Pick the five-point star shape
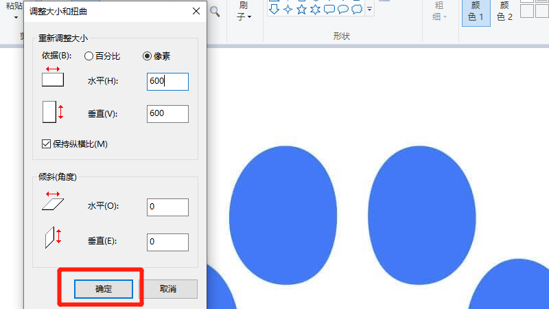549x309 pixels. (302, 10)
